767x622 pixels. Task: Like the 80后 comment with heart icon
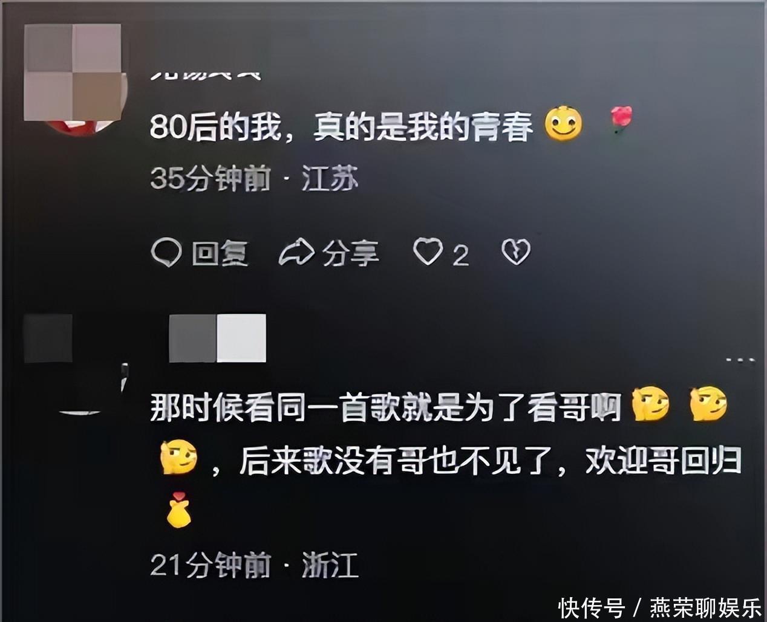tap(428, 251)
